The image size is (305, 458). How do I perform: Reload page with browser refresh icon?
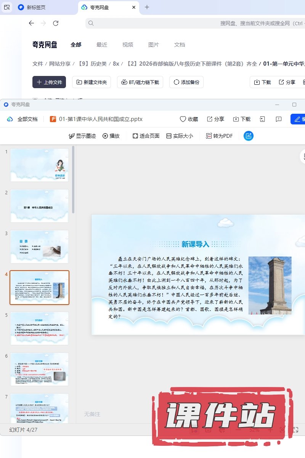point(56,23)
